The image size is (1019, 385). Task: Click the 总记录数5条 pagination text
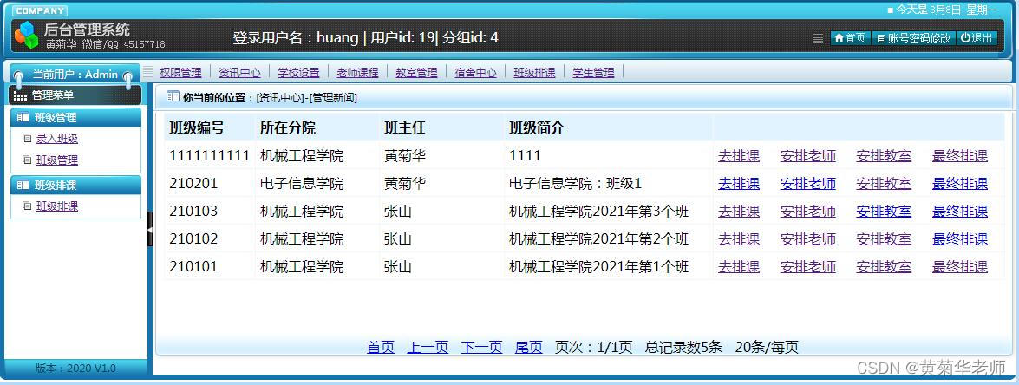683,348
